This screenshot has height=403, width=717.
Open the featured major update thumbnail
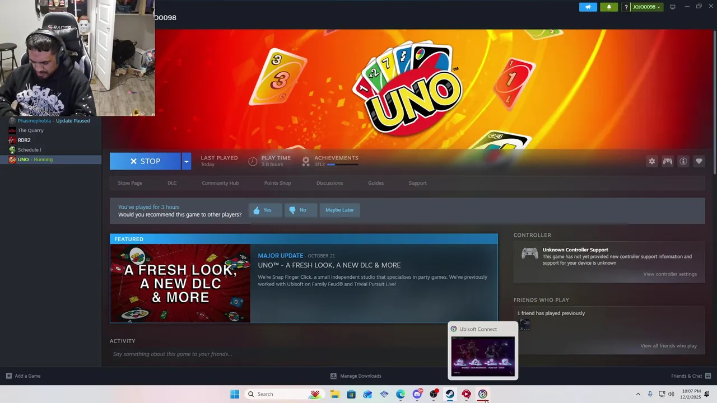click(x=180, y=283)
